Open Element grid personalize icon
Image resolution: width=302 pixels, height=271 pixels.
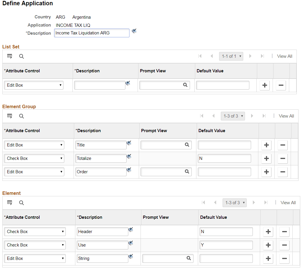pyautogui.click(x=10, y=203)
